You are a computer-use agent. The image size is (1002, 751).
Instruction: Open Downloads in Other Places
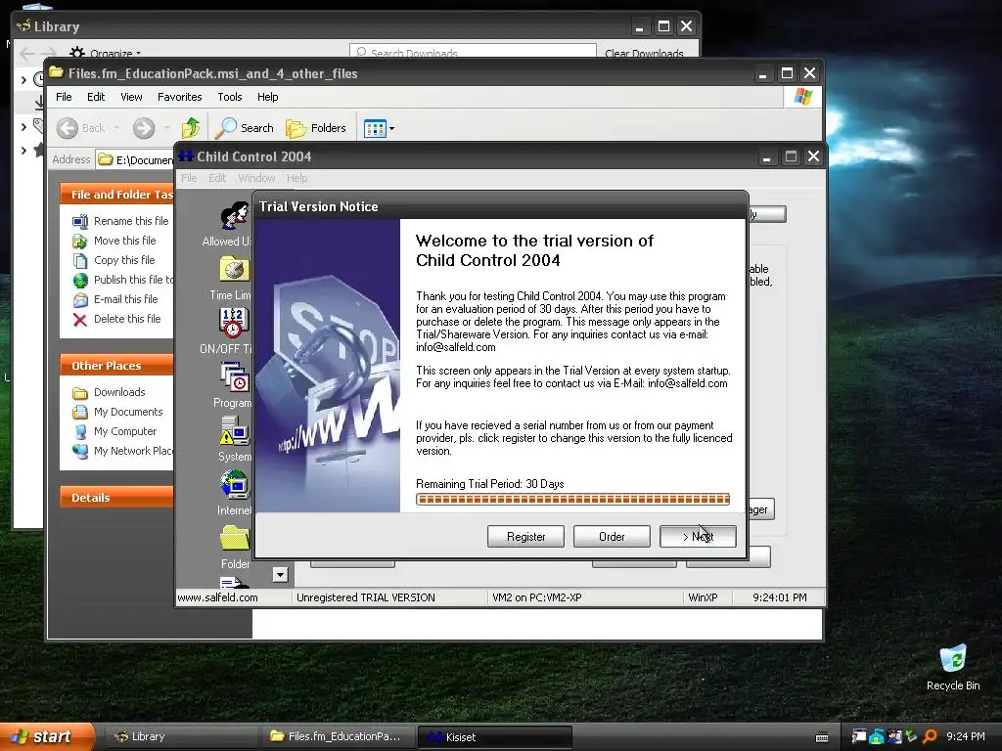pos(118,392)
